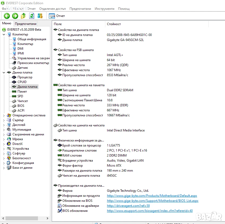
Task: Click the green Forward arrow toolbar icon
Action: (x=15, y=16)
